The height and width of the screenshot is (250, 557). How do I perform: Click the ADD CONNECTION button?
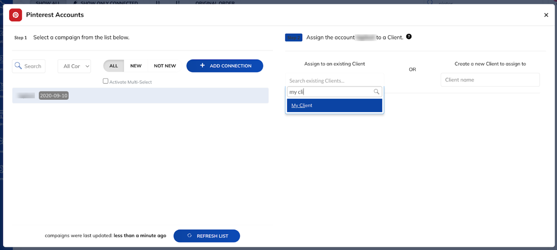coord(225,66)
